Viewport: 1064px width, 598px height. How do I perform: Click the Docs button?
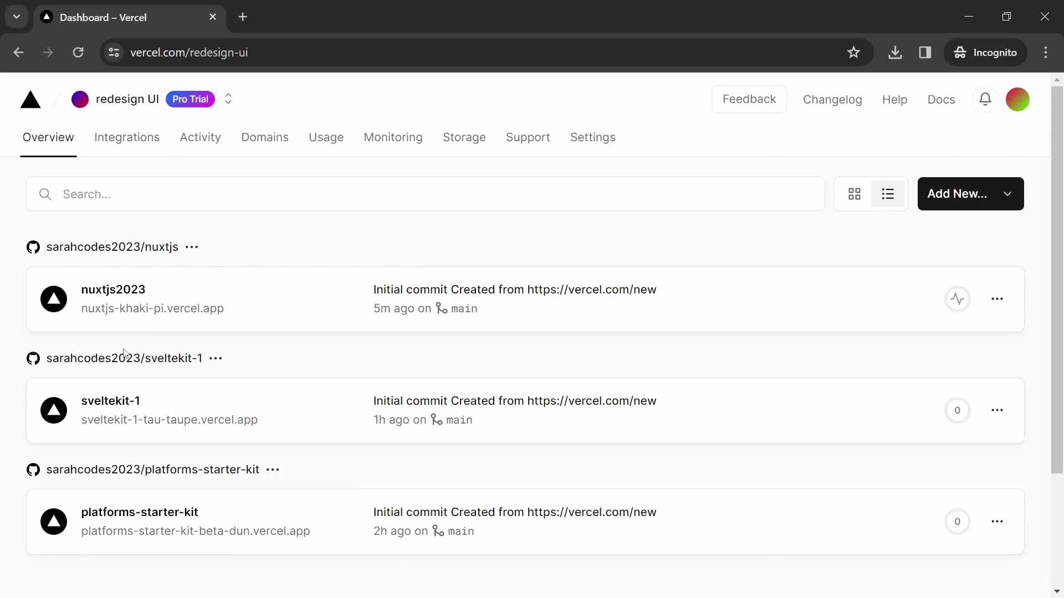tap(941, 99)
